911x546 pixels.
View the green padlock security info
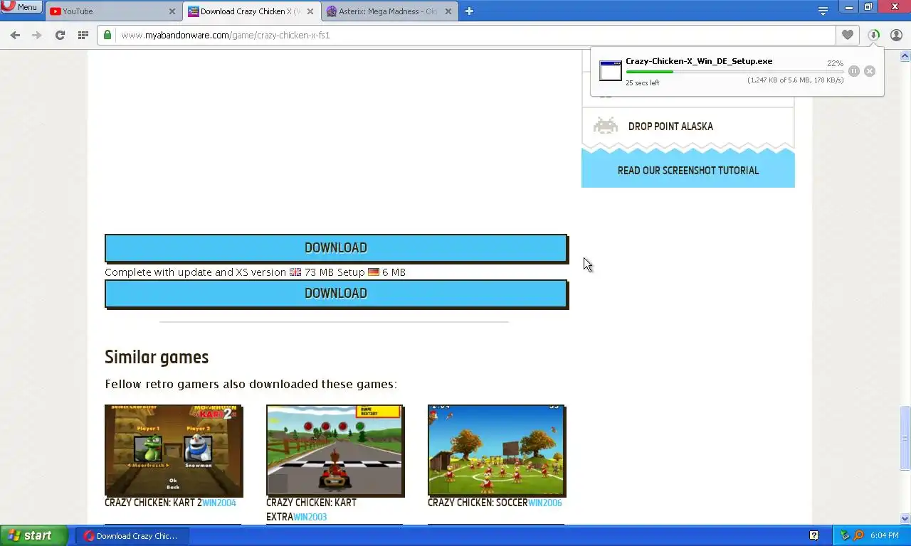(x=107, y=35)
